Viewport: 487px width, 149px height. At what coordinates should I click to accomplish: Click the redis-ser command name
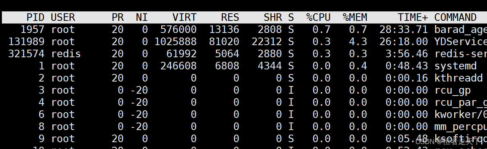460,54
